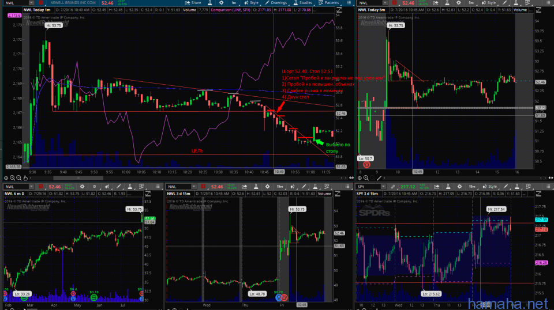Click Volume label in main chart header
The height and width of the screenshot is (310, 554).
point(189,10)
